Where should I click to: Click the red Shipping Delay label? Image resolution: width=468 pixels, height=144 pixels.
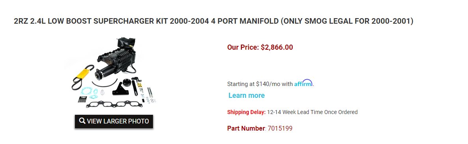tap(246, 112)
